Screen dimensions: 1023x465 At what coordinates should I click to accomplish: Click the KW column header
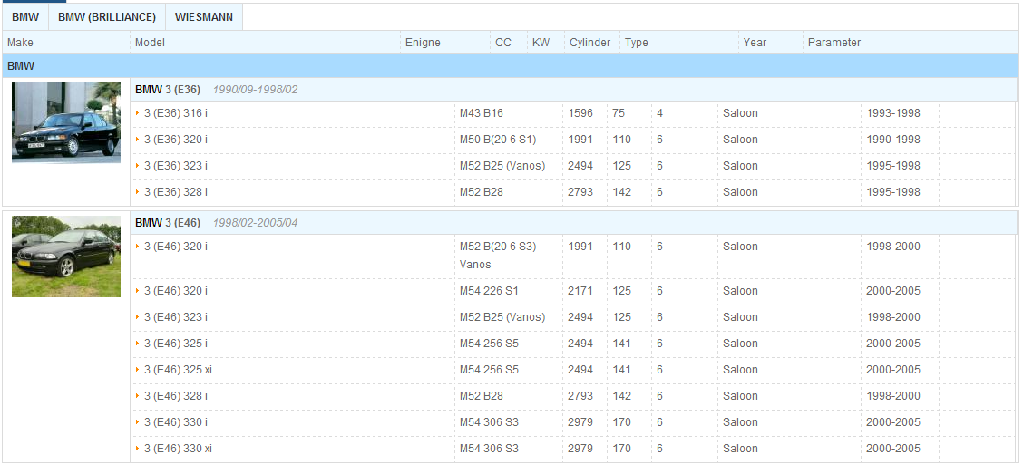(x=541, y=43)
